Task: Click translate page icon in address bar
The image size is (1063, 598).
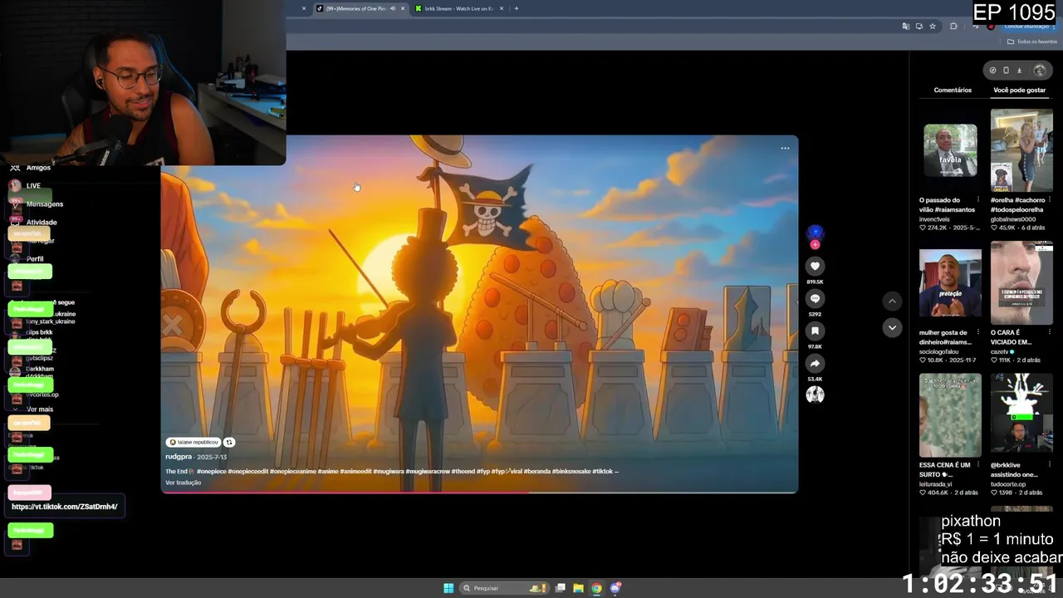Action: click(905, 26)
